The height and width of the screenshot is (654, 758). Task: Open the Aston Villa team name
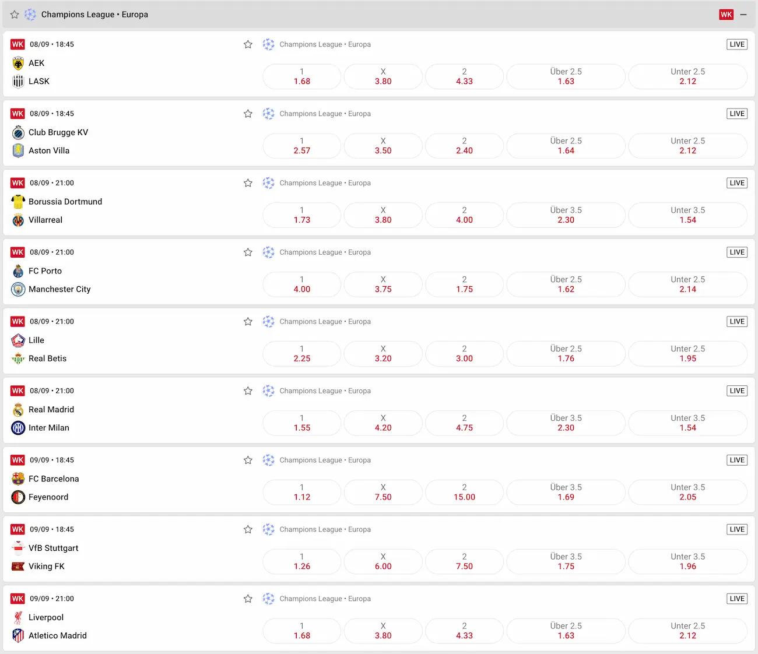point(49,150)
